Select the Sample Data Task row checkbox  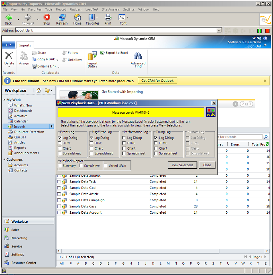click(59, 182)
